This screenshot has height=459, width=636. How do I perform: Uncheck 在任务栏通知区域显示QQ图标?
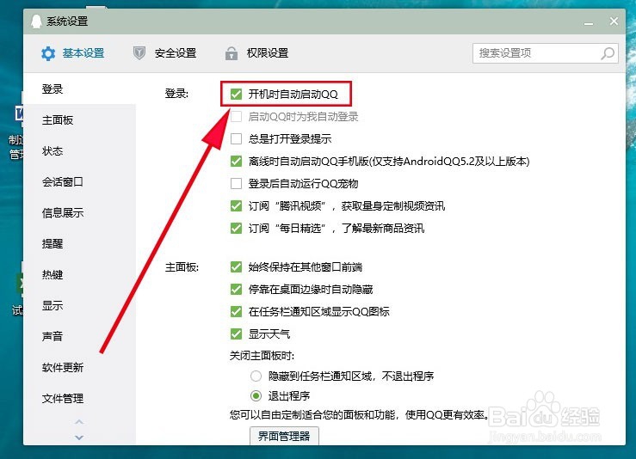236,311
